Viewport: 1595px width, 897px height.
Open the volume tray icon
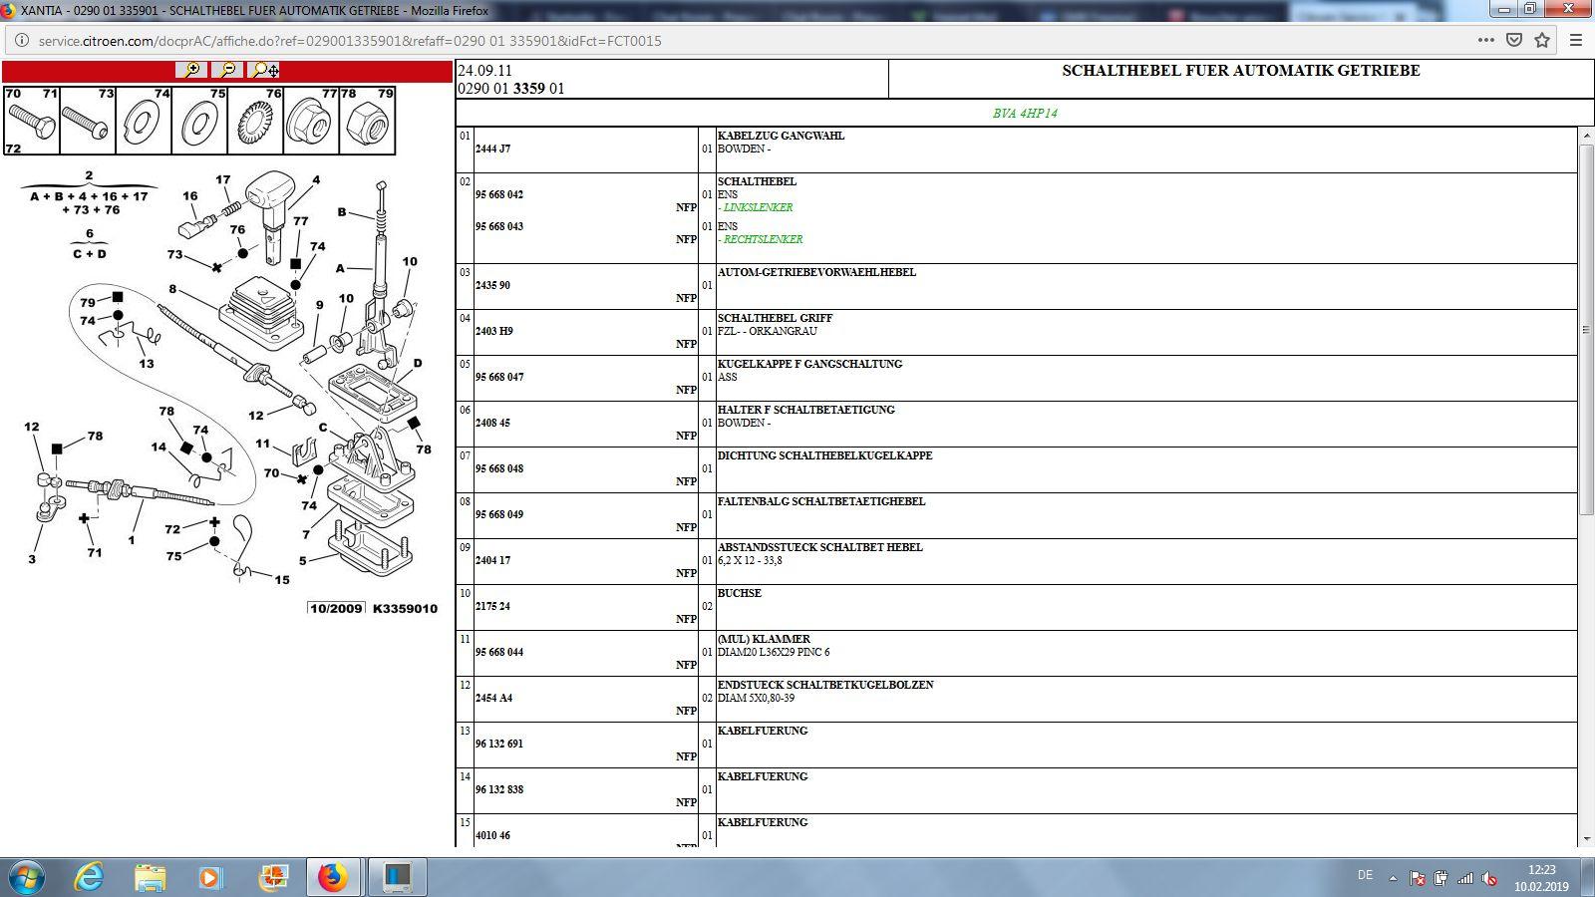(1490, 878)
